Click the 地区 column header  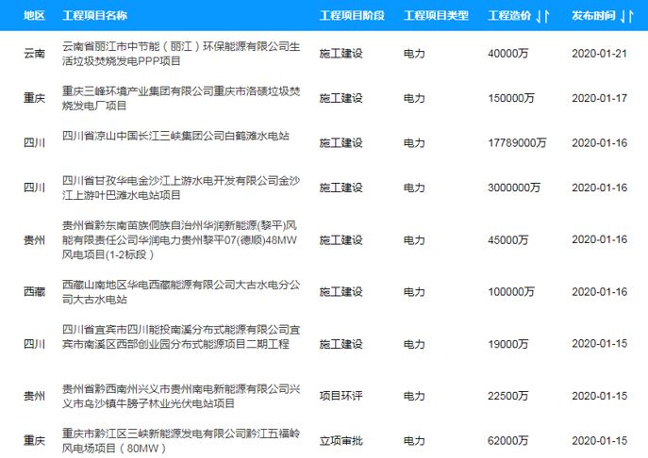pyautogui.click(x=34, y=17)
